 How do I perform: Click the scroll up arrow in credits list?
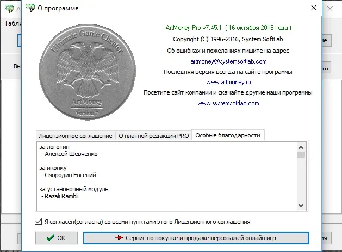tap(301, 147)
